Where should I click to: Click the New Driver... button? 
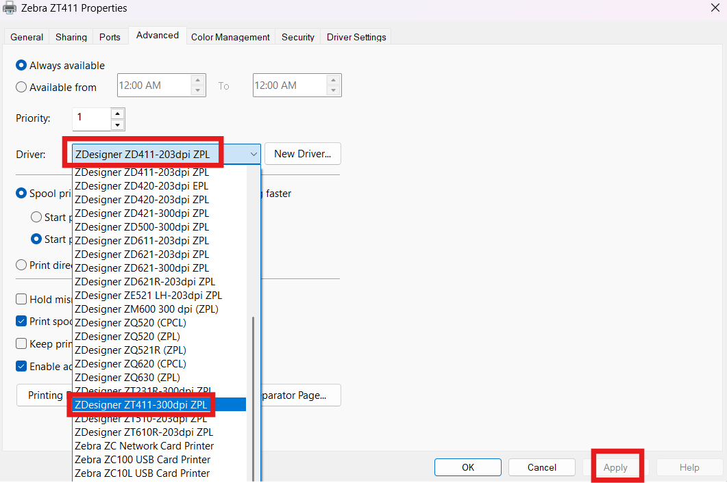(302, 154)
